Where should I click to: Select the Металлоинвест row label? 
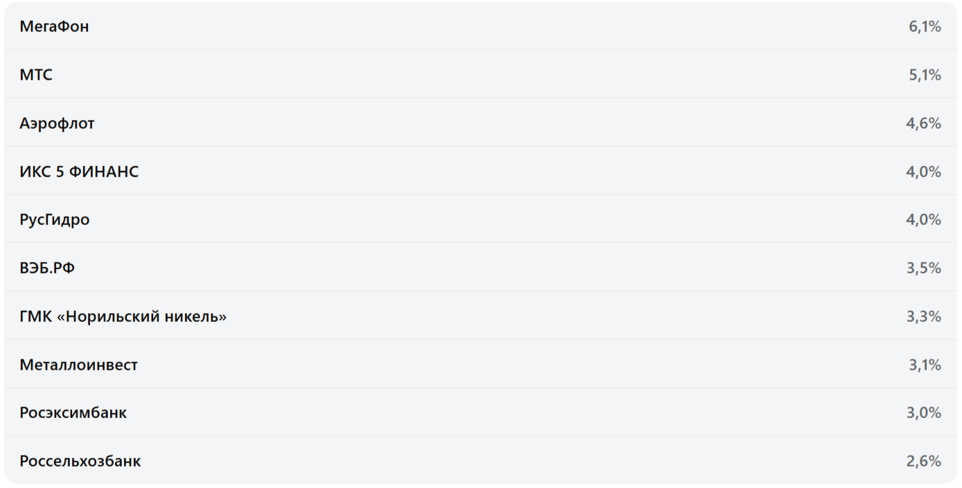click(x=78, y=365)
